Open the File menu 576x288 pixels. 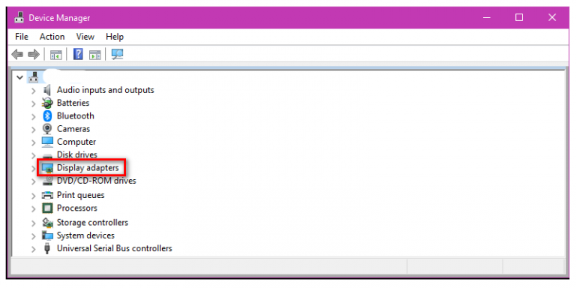click(22, 37)
